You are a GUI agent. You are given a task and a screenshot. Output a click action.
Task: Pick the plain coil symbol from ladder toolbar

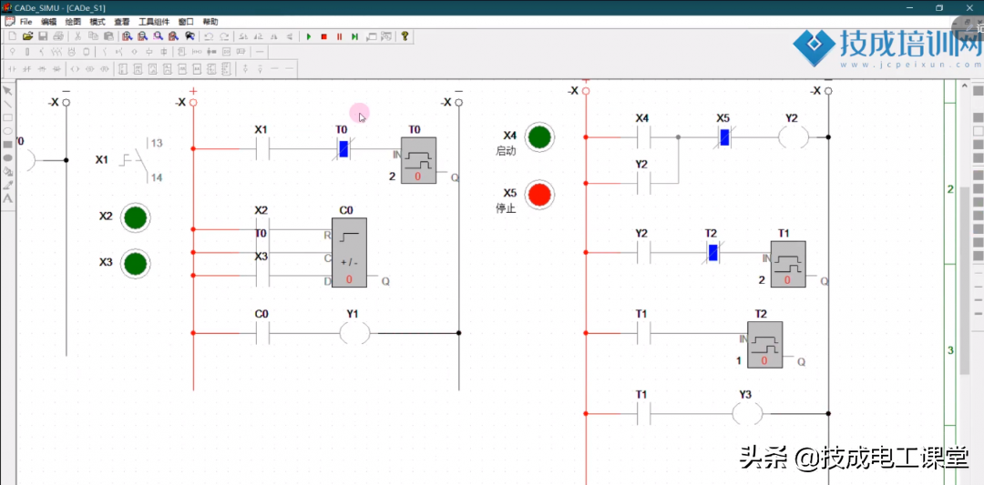(x=75, y=69)
